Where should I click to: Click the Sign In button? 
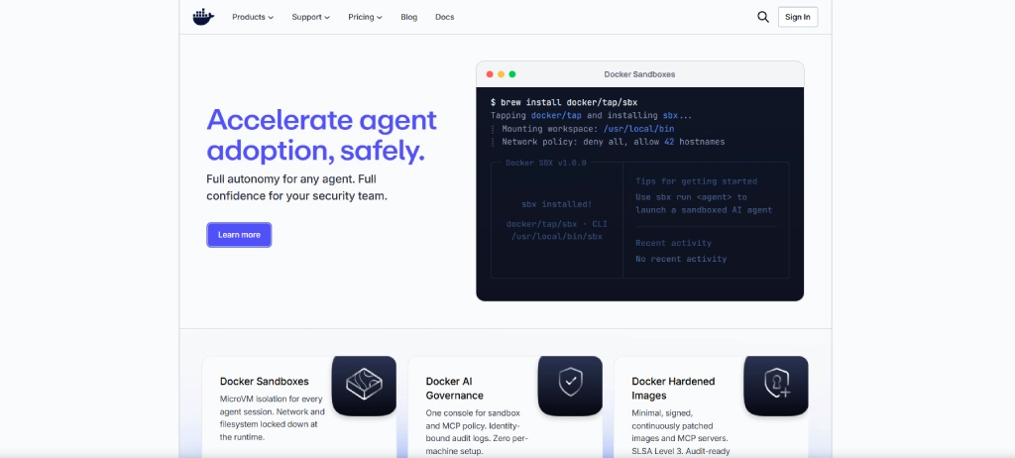coord(798,17)
